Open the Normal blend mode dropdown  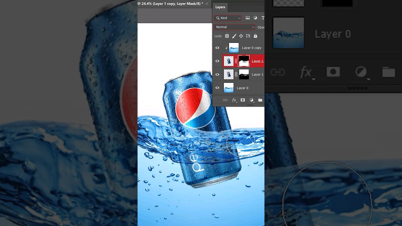235,27
